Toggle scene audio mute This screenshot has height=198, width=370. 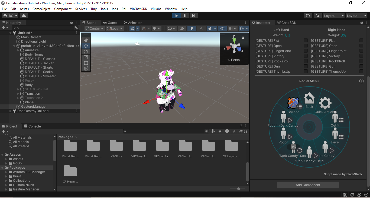tap(201, 28)
